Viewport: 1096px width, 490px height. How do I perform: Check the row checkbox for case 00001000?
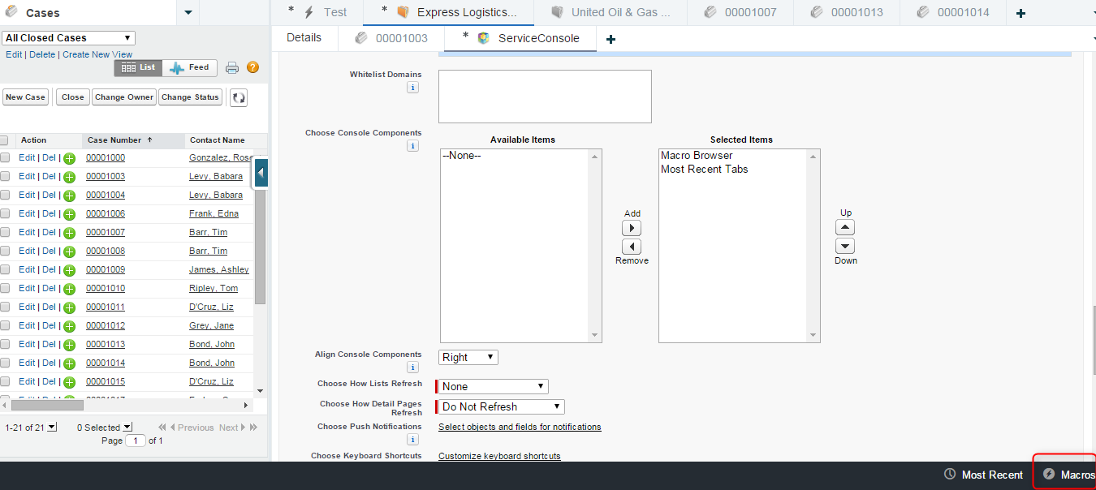(x=5, y=157)
